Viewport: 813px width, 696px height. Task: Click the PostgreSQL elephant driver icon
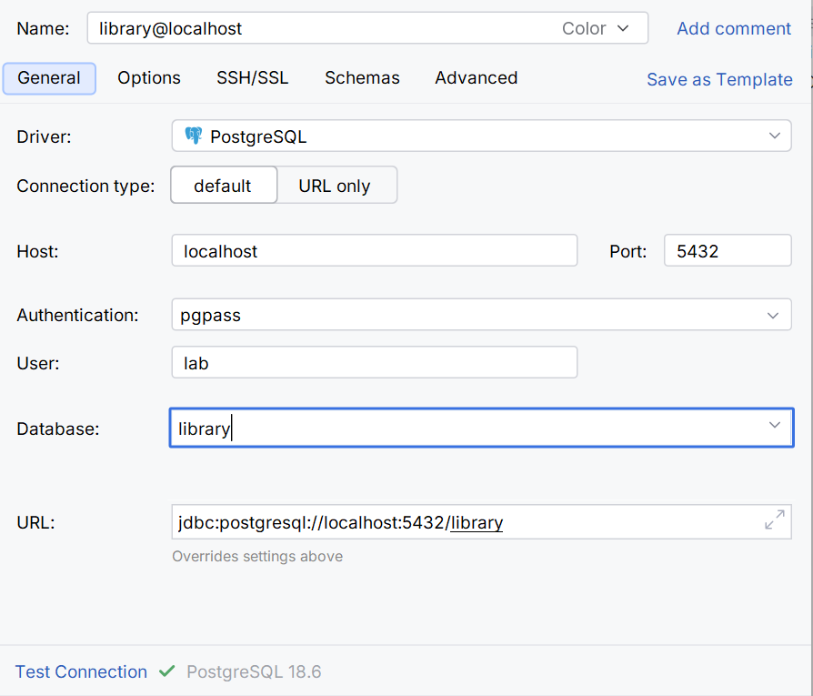[194, 136]
